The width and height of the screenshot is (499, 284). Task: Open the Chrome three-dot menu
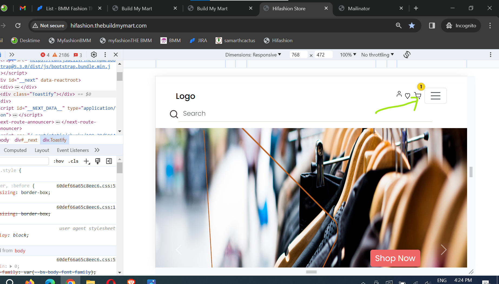click(x=490, y=26)
